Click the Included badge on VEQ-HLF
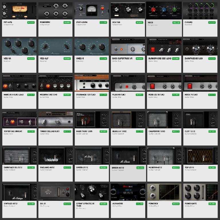The width and height of the screenshot is (220, 220). pos(67,58)
